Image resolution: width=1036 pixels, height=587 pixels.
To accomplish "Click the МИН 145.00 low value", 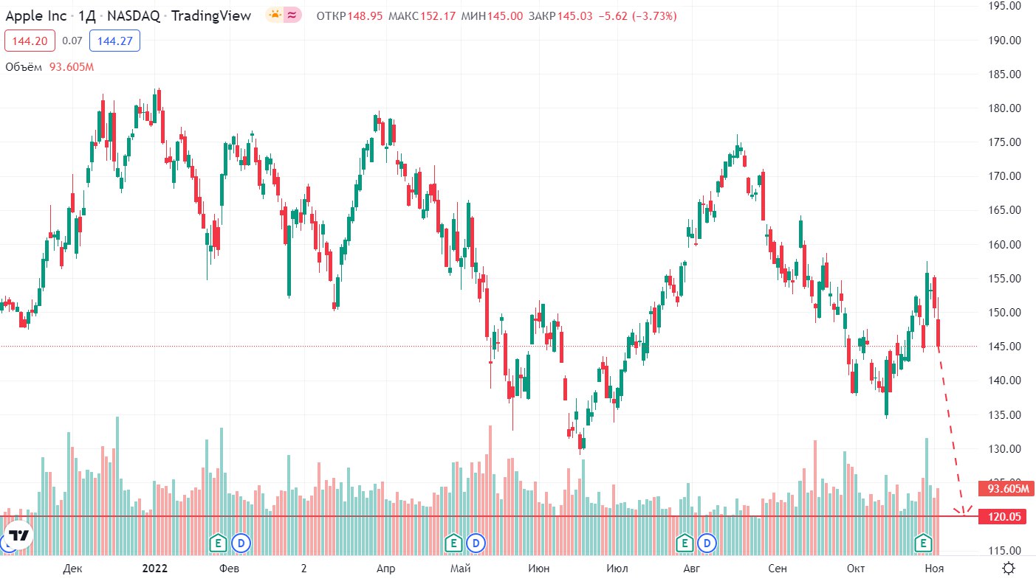I will pos(492,15).
